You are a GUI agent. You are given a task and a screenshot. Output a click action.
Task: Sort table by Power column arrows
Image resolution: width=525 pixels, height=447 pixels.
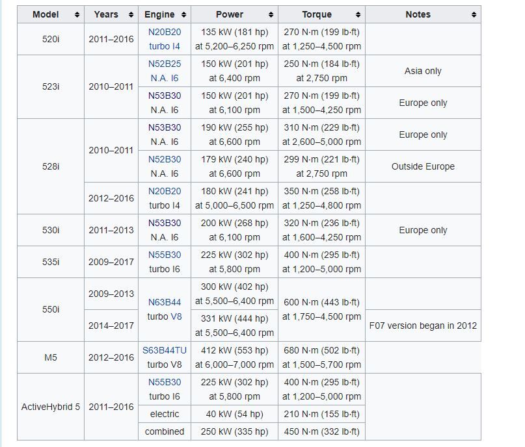[x=271, y=15]
